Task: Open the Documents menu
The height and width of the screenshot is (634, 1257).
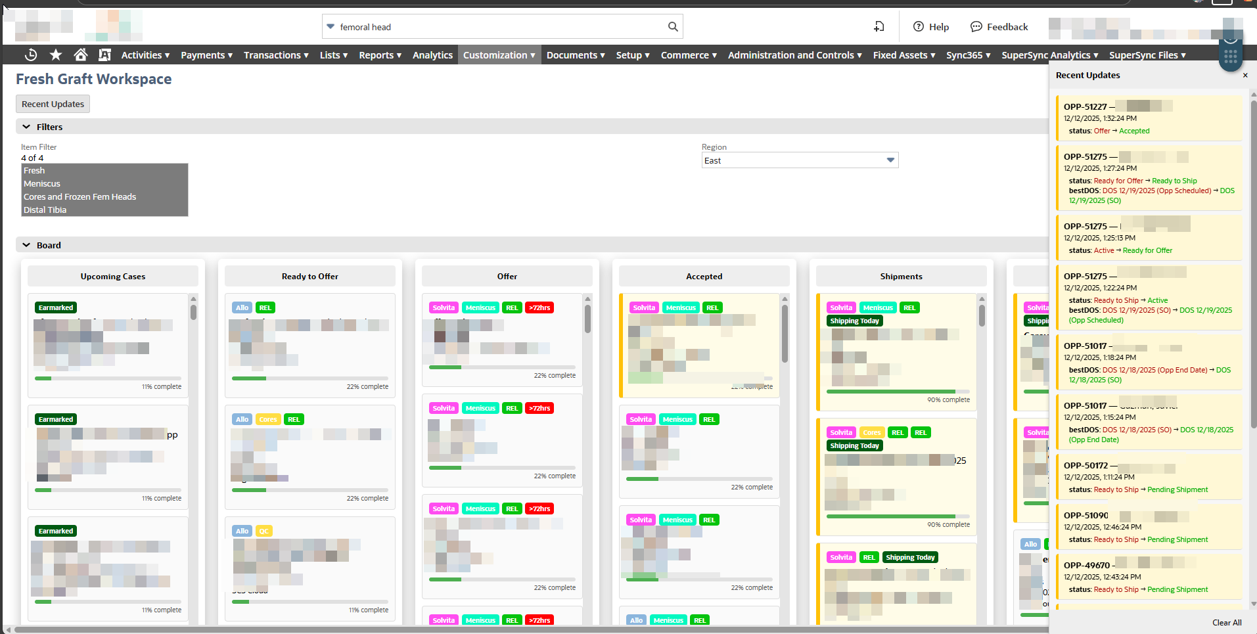Action: click(x=576, y=55)
